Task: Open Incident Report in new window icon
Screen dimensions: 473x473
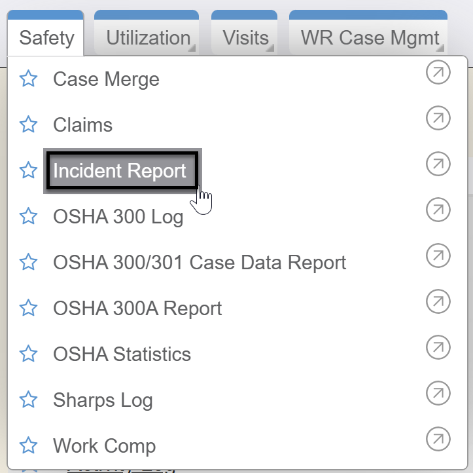Action: (x=438, y=164)
